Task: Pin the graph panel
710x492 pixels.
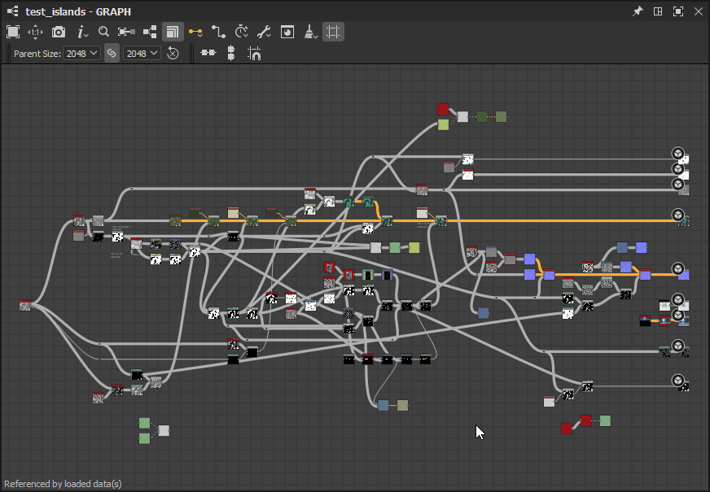Action: (x=638, y=11)
